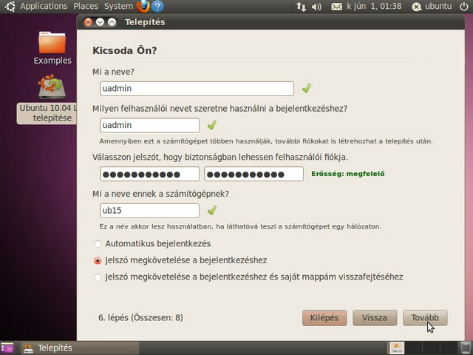Click the blue help icon in panel

coord(157,7)
